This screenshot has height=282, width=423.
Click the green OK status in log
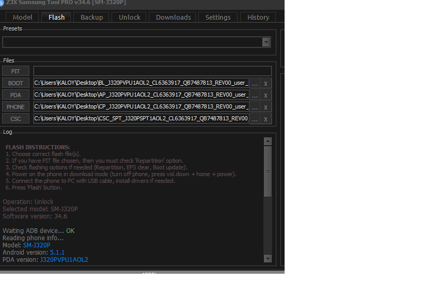[x=70, y=231]
